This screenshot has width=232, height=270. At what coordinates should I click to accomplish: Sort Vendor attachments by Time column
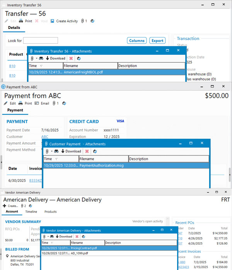pyautogui.click(x=56, y=243)
